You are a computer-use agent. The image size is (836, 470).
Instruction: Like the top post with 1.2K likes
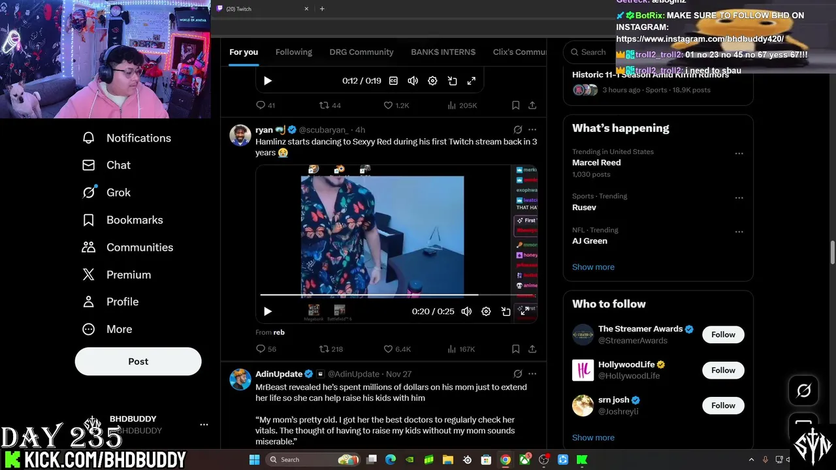pos(396,105)
